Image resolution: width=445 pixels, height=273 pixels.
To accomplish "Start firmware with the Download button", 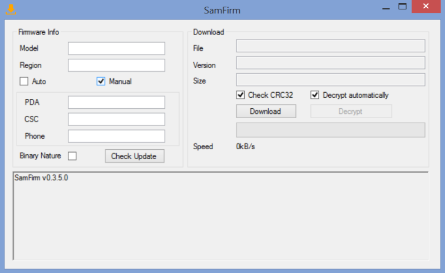I will [x=266, y=112].
